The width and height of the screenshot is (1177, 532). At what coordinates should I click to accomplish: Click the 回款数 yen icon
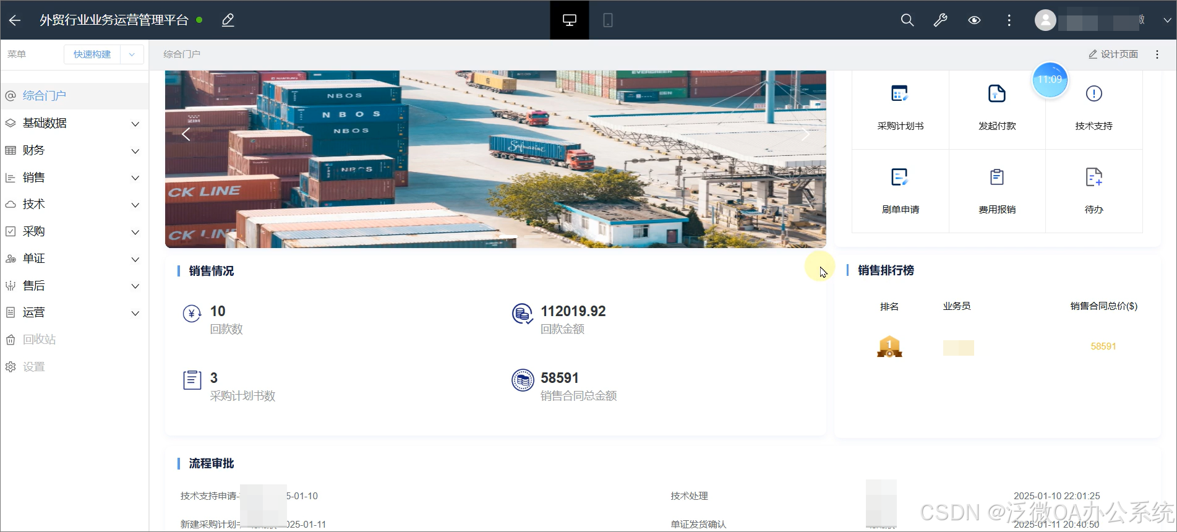pyautogui.click(x=192, y=314)
